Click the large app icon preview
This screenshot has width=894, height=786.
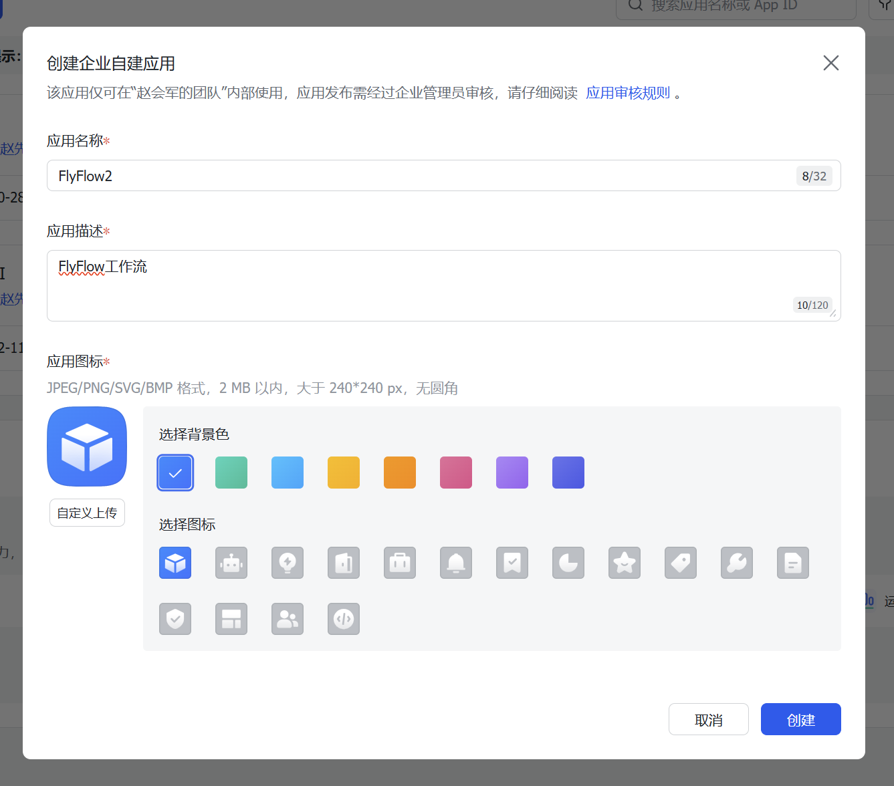[87, 446]
